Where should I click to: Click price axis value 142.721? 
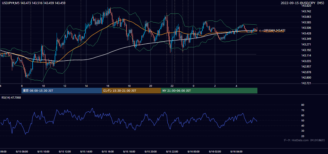pos(306,83)
